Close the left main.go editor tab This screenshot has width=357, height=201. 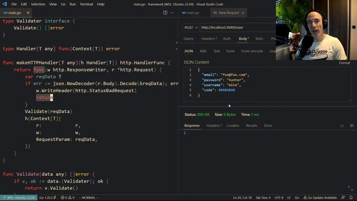tap(28, 13)
